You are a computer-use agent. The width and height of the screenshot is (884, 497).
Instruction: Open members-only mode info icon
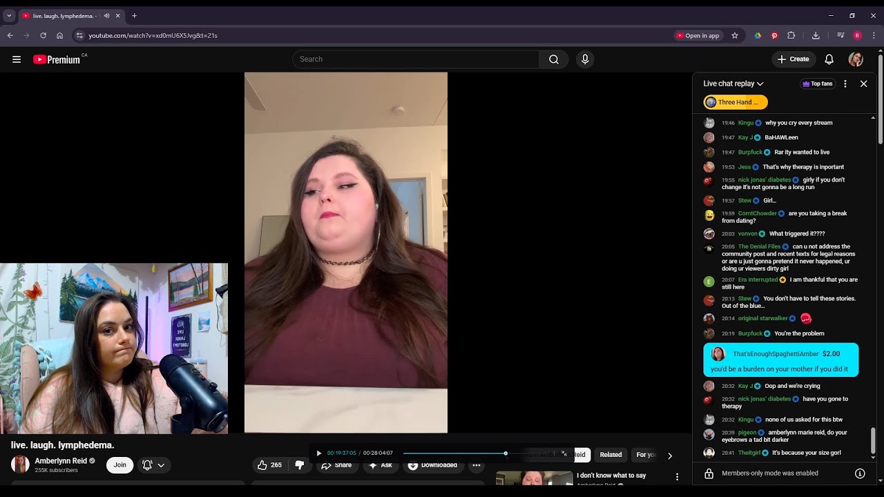click(860, 474)
